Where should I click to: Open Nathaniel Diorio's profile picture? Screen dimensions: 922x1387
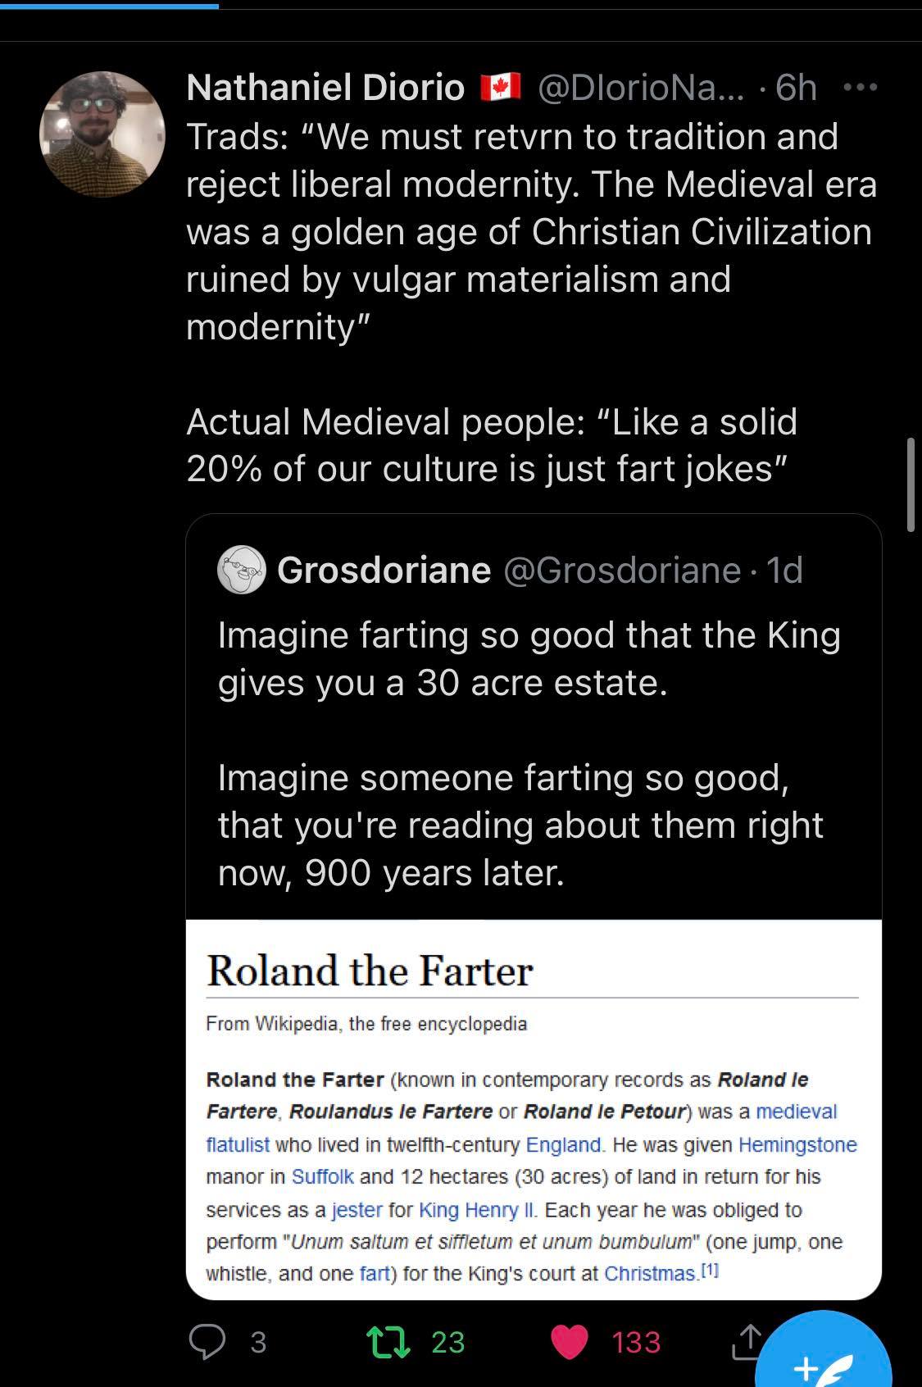[x=102, y=134]
